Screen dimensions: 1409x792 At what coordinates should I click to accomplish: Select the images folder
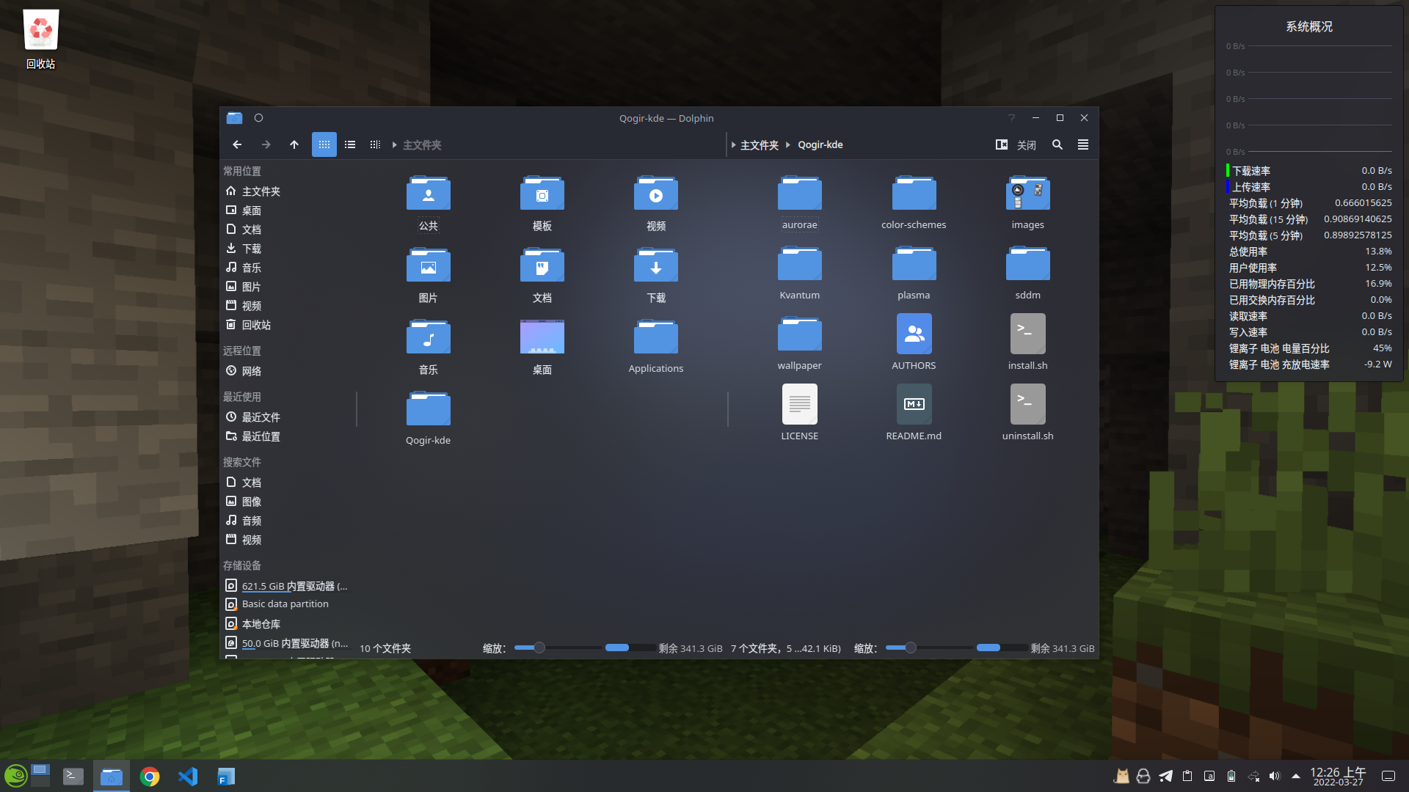tap(1028, 194)
